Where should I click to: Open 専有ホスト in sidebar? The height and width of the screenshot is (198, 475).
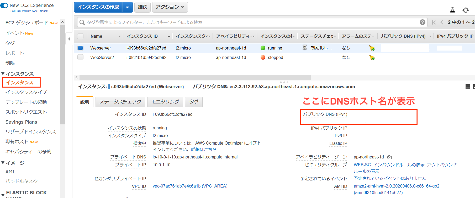[17, 141]
